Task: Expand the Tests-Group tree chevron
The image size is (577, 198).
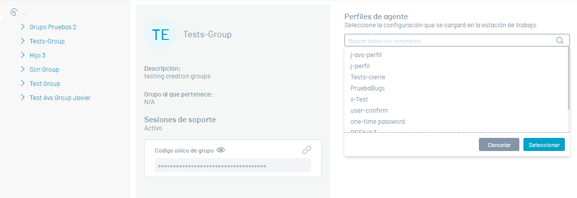Action: point(23,41)
